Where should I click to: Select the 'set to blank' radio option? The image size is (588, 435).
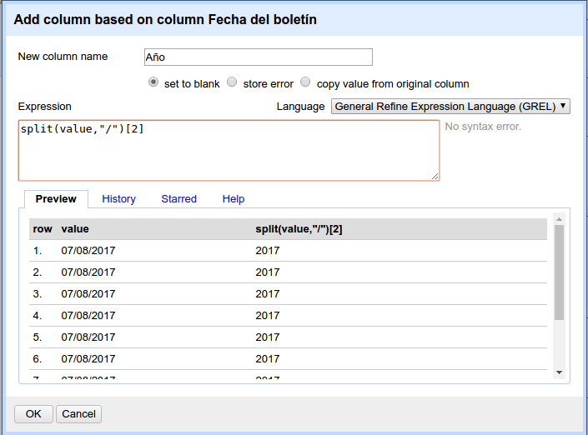(x=153, y=83)
